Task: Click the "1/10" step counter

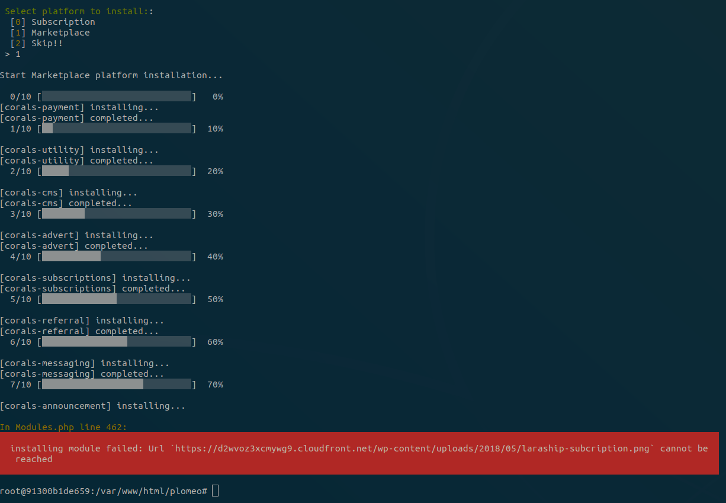Action: (x=21, y=129)
